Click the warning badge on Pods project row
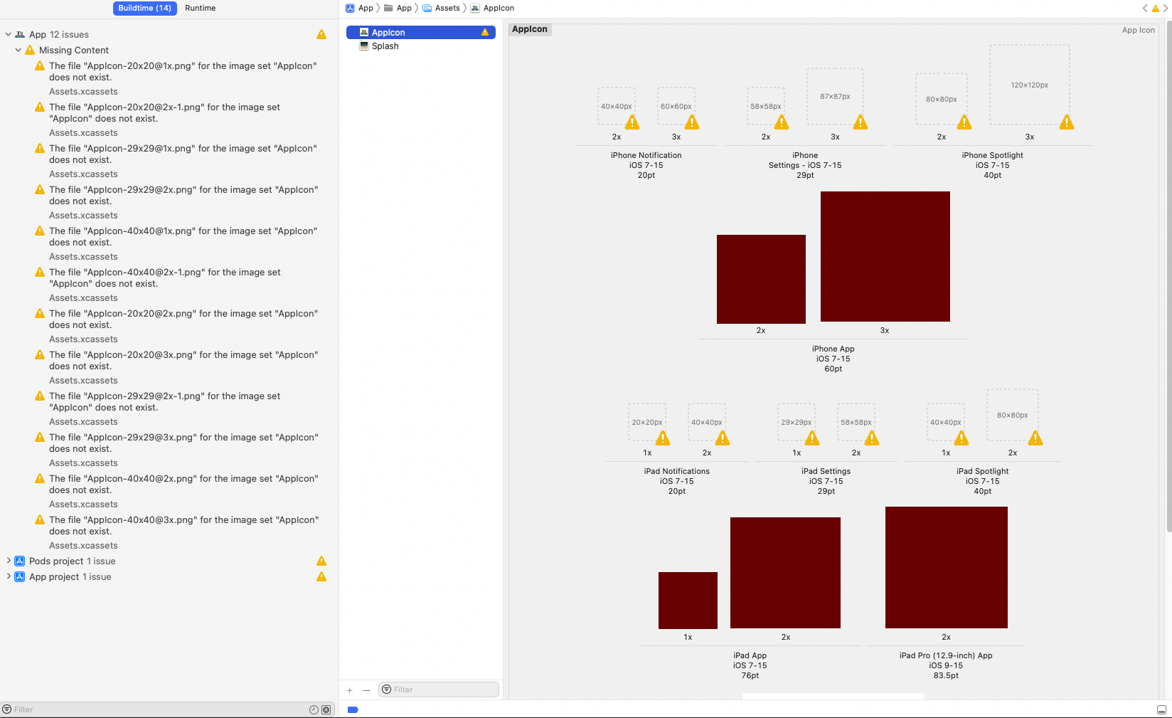The width and height of the screenshot is (1172, 718). (x=321, y=561)
